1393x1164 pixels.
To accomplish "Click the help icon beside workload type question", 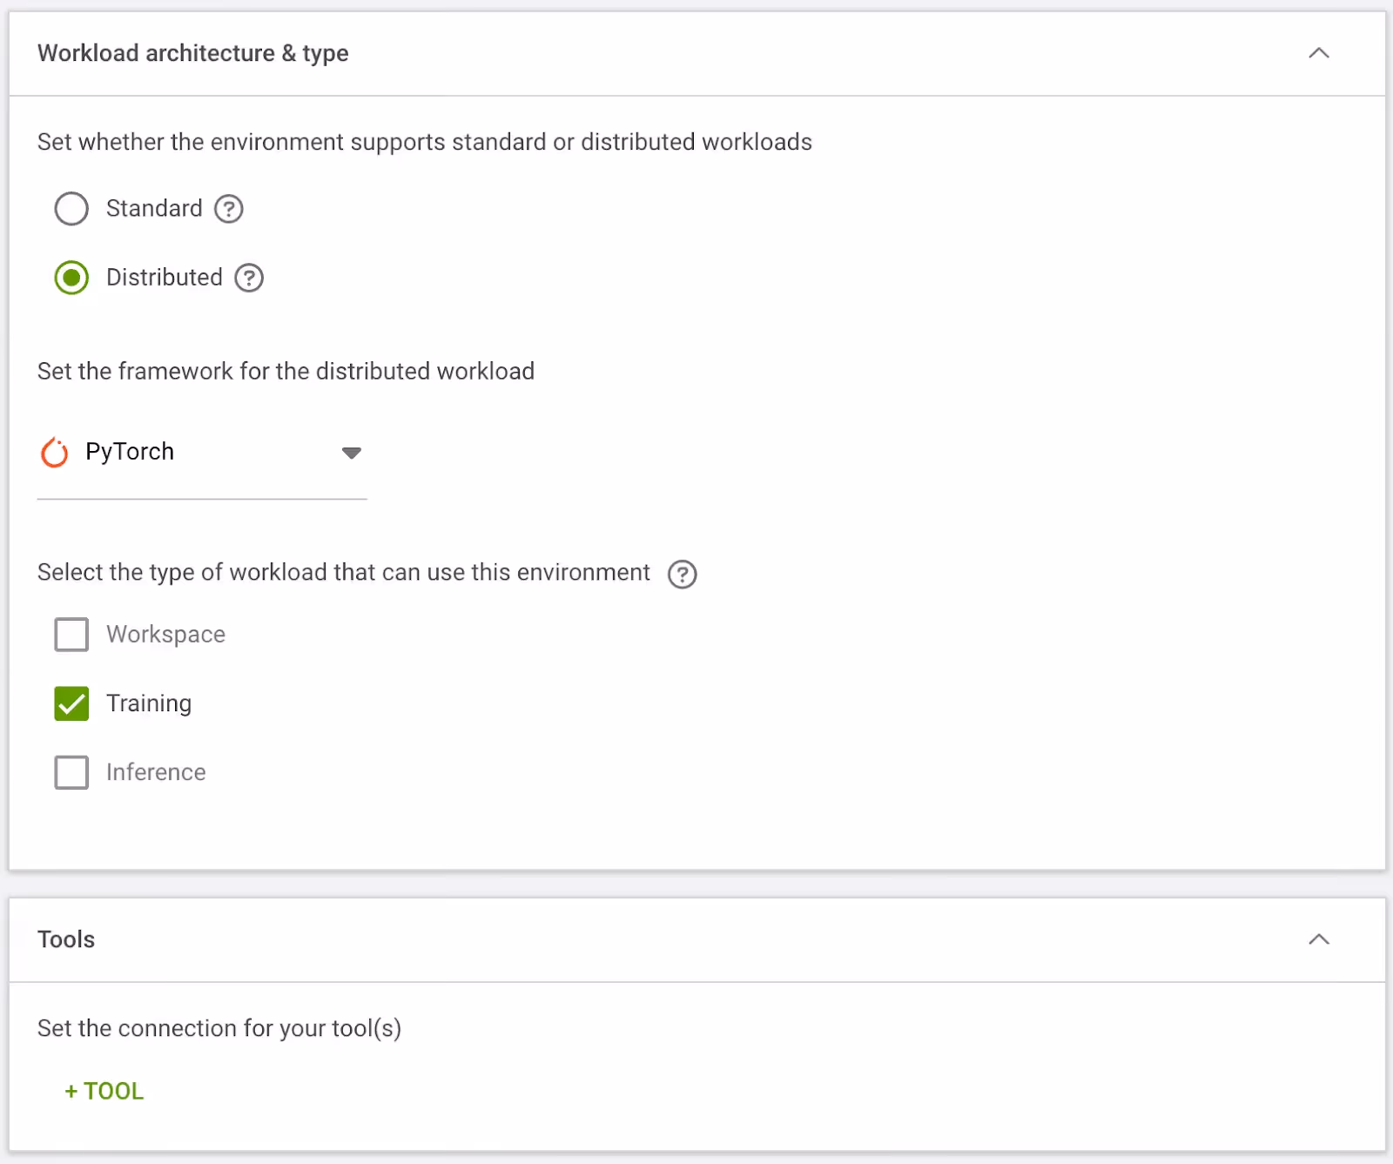I will 683,574.
